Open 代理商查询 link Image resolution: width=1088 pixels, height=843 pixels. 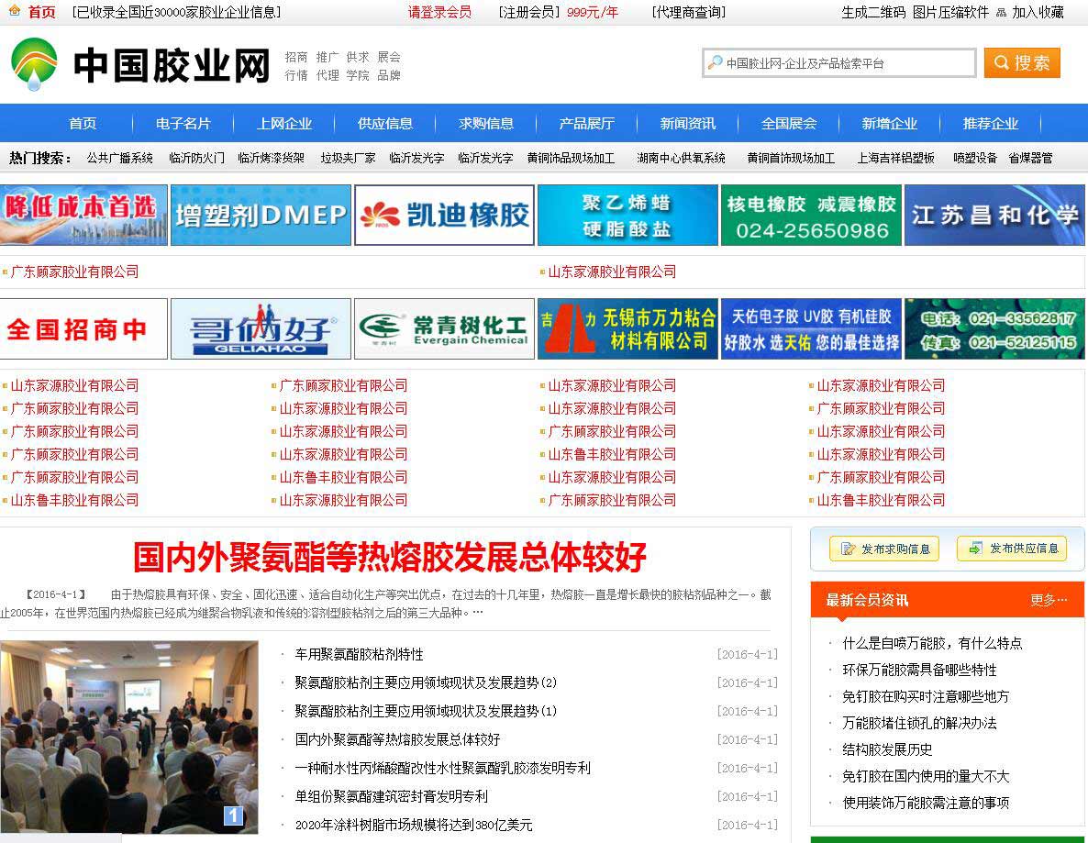click(688, 12)
